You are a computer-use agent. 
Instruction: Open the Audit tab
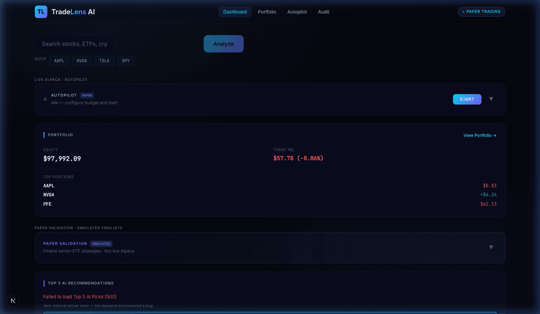tap(323, 11)
